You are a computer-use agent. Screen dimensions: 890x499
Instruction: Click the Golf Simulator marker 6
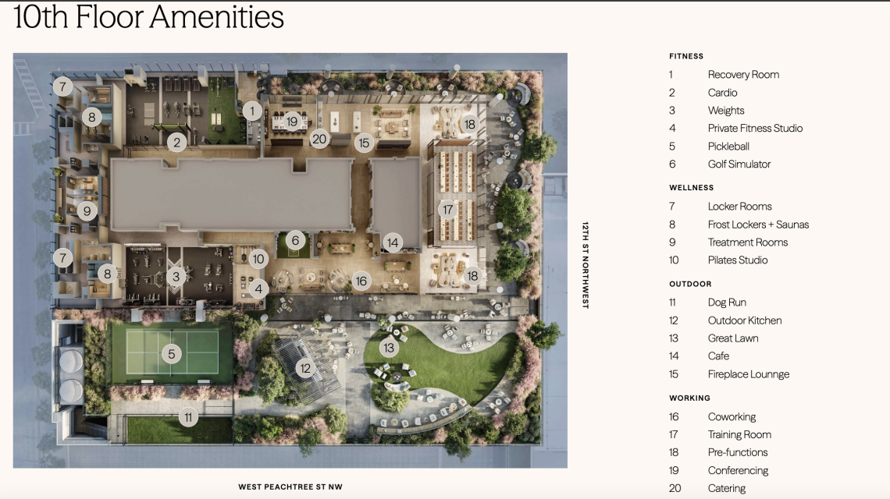tap(295, 240)
